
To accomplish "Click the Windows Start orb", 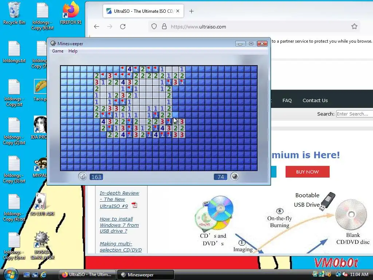I will (11, 274).
